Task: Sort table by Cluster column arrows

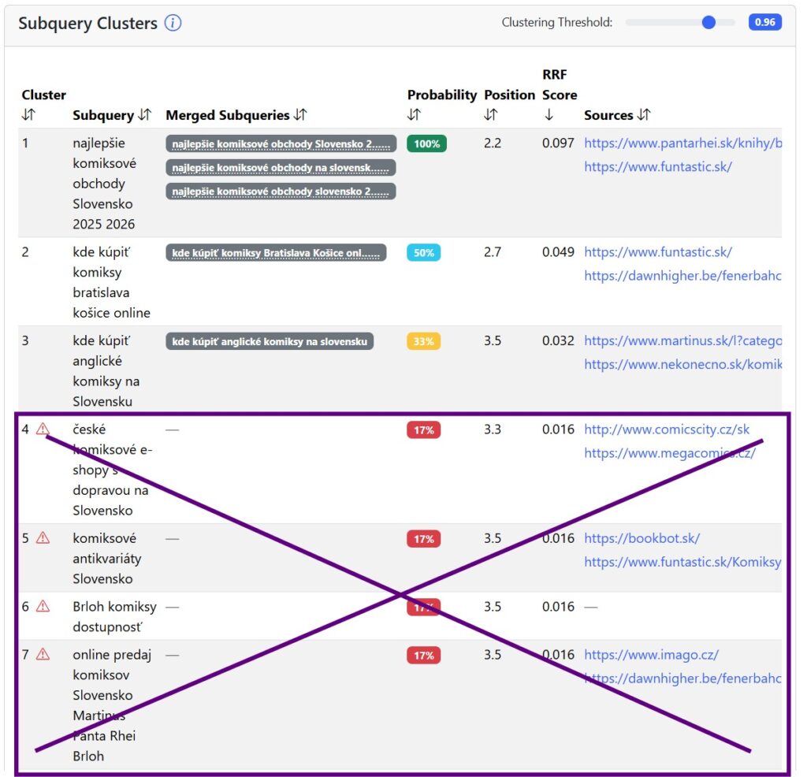Action: tap(28, 115)
